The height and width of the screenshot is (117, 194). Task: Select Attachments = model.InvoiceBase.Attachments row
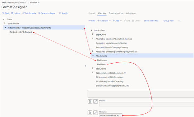pyautogui.click(x=44, y=28)
